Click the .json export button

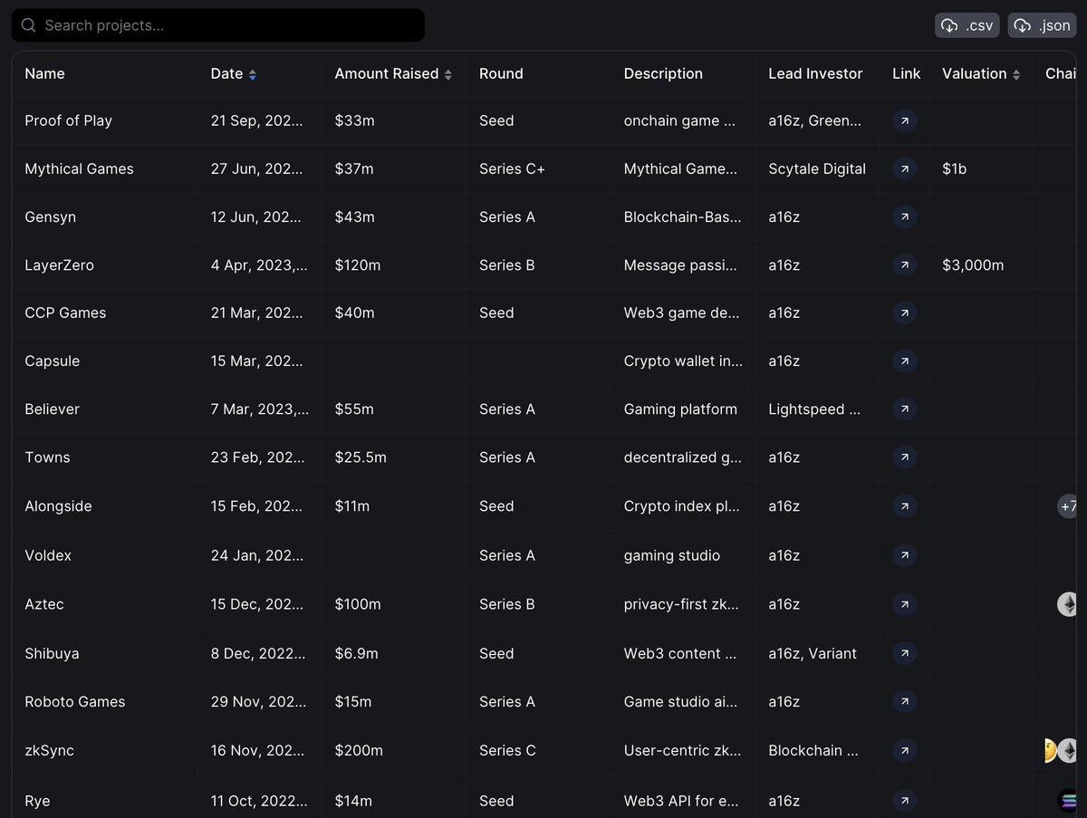pos(1042,24)
